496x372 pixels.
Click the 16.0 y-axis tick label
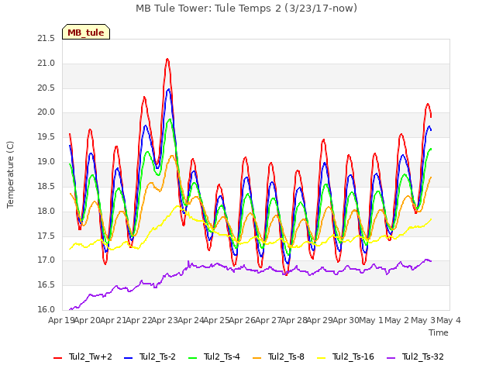(x=46, y=310)
